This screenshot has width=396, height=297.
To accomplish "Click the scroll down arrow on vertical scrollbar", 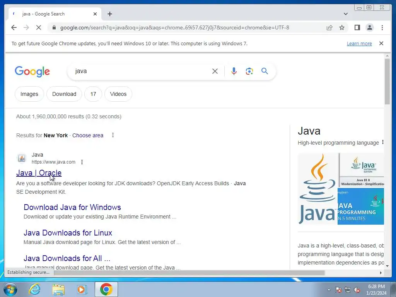I will coord(387,266).
